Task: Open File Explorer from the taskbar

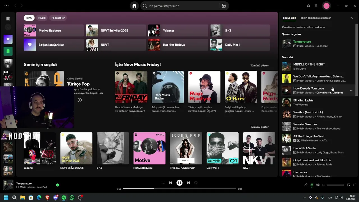Action: [x=22, y=198]
